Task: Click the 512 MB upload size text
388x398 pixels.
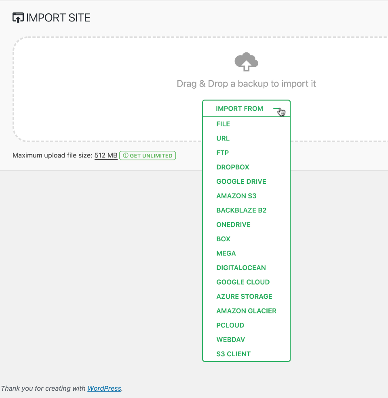Action: 106,155
